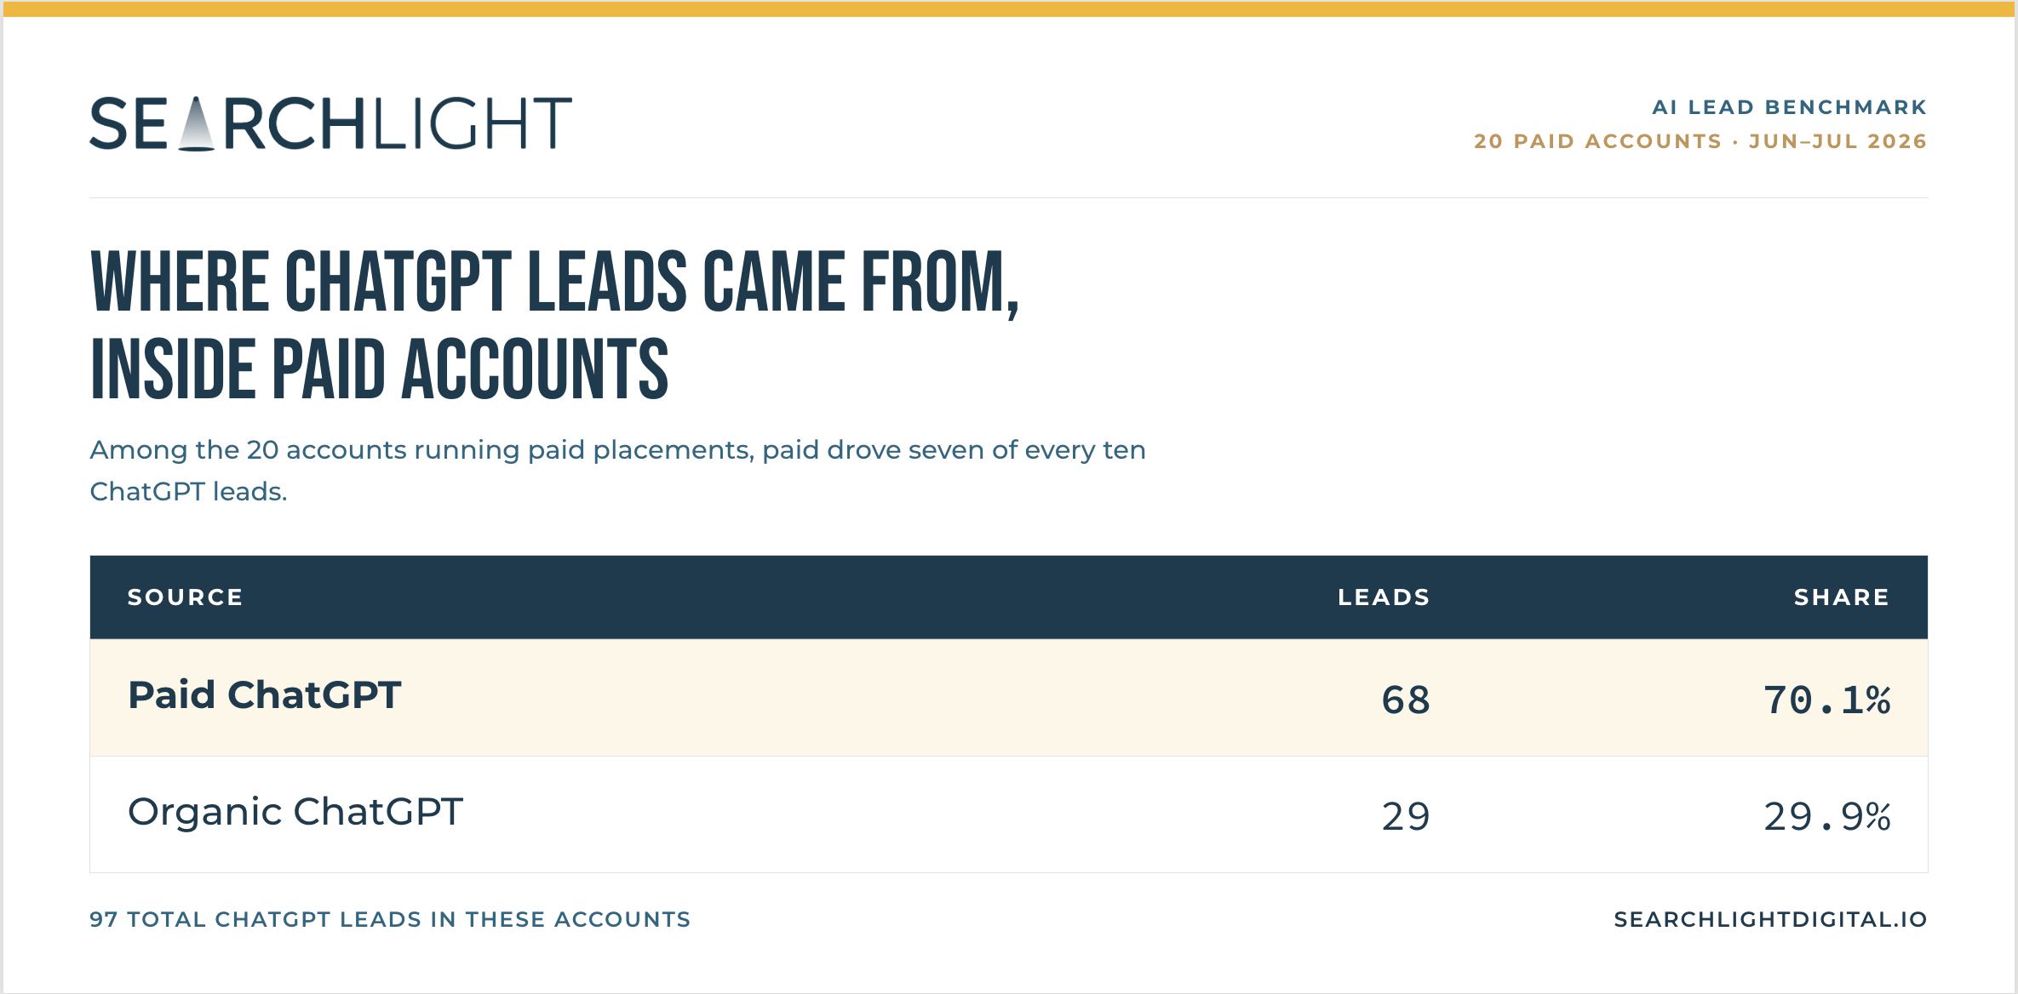Image resolution: width=2018 pixels, height=994 pixels.
Task: Click the 20 Paid Accounts date line
Action: point(1700,141)
